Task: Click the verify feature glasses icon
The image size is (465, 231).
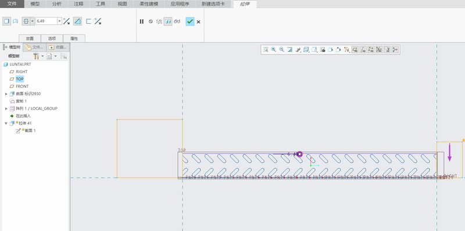Action: [177, 21]
